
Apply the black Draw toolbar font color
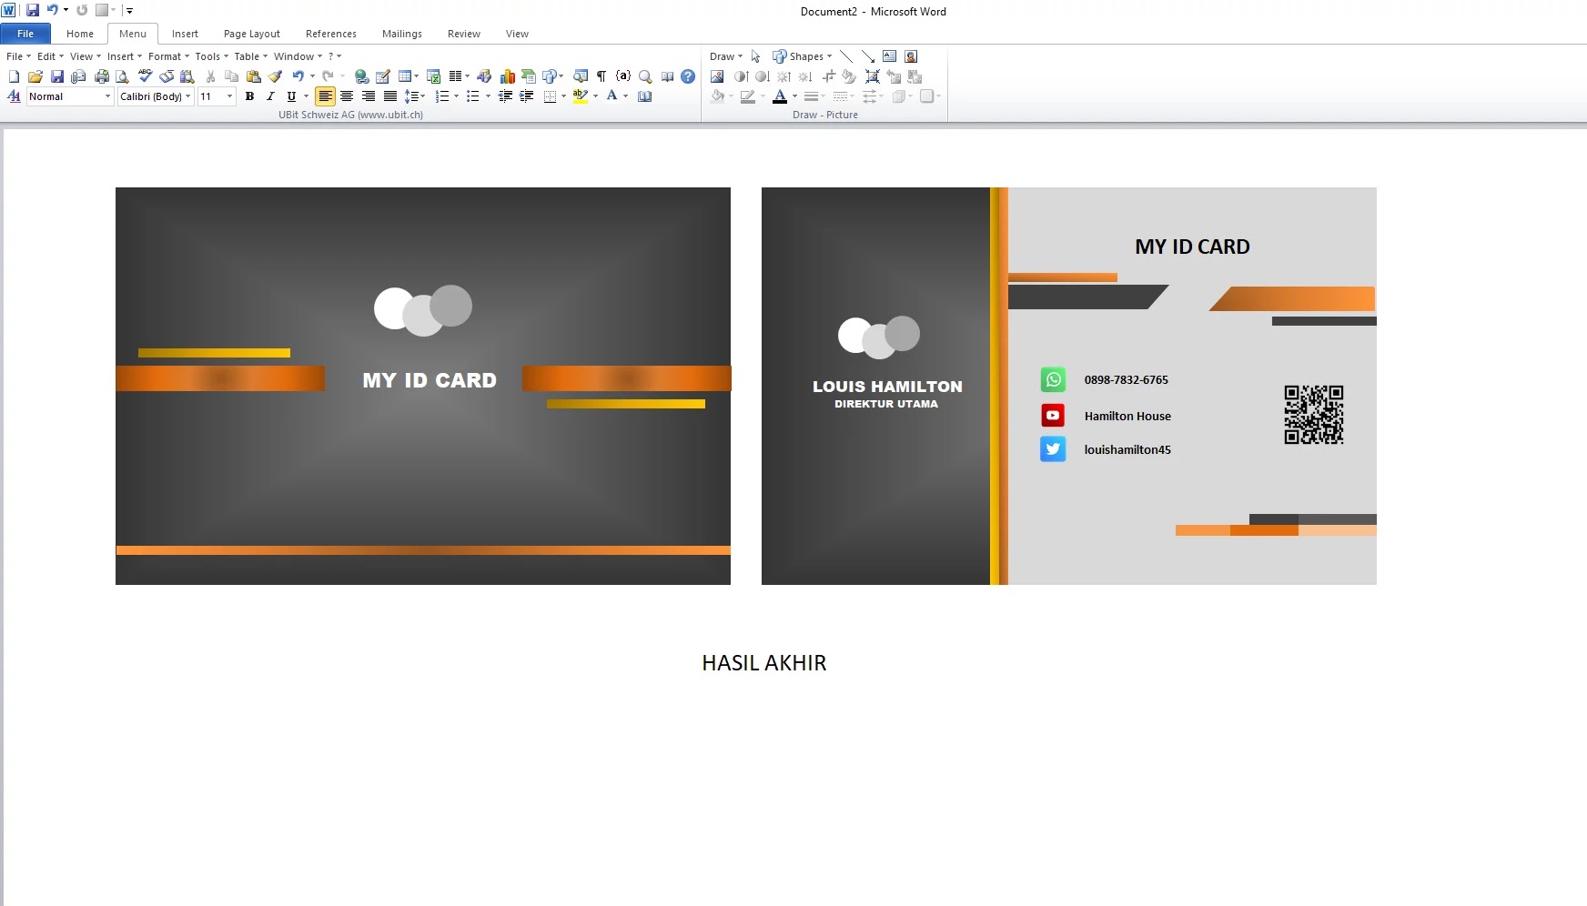pyautogui.click(x=779, y=96)
